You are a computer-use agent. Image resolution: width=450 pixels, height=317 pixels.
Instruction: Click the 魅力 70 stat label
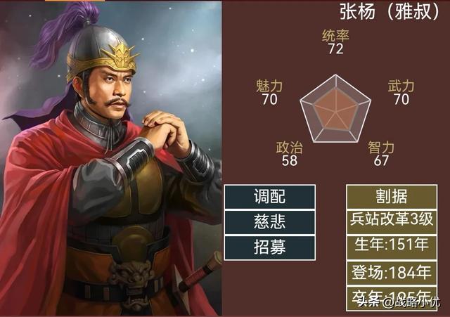(269, 92)
